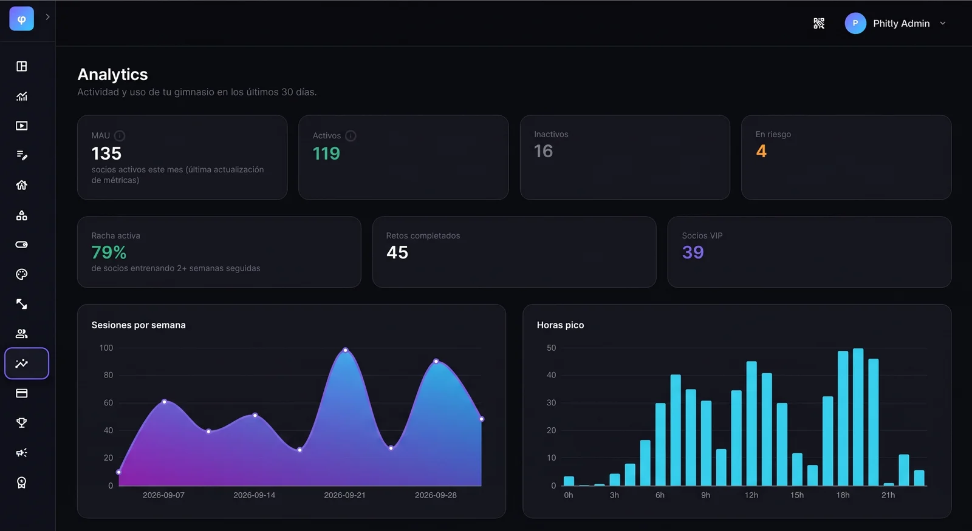The height and width of the screenshot is (531, 972).
Task: Click the En riesgo value 4
Action: click(761, 151)
